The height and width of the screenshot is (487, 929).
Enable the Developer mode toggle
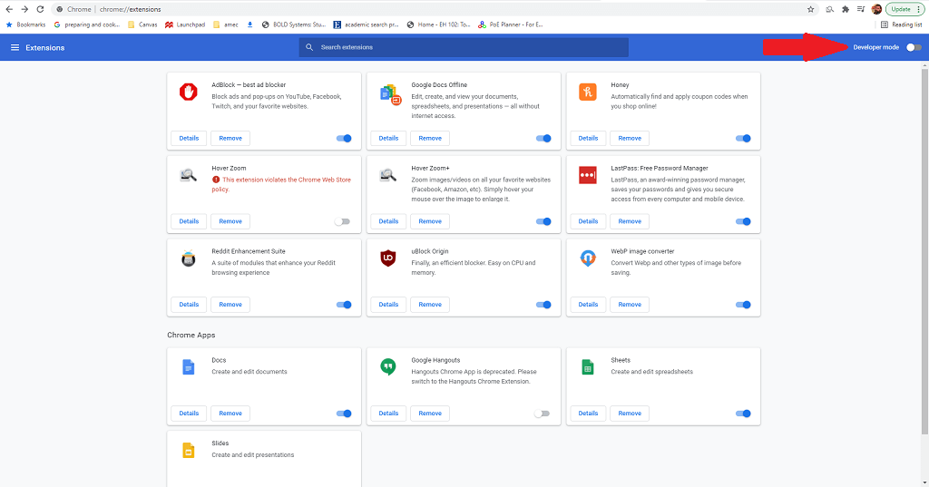click(914, 47)
